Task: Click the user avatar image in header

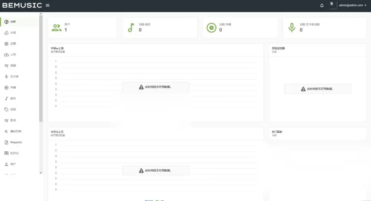Action: pos(333,5)
